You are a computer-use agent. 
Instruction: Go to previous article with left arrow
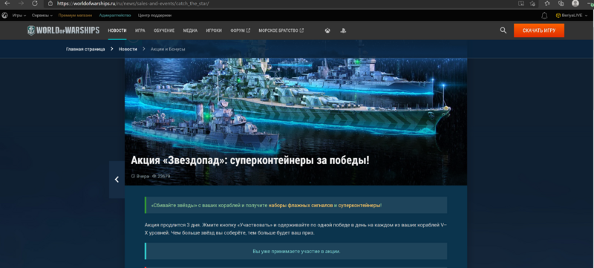click(117, 180)
